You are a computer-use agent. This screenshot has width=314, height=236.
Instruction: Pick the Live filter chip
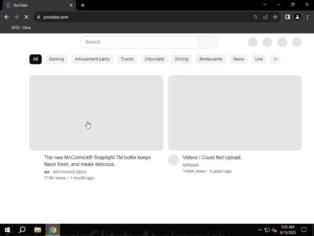coord(259,59)
